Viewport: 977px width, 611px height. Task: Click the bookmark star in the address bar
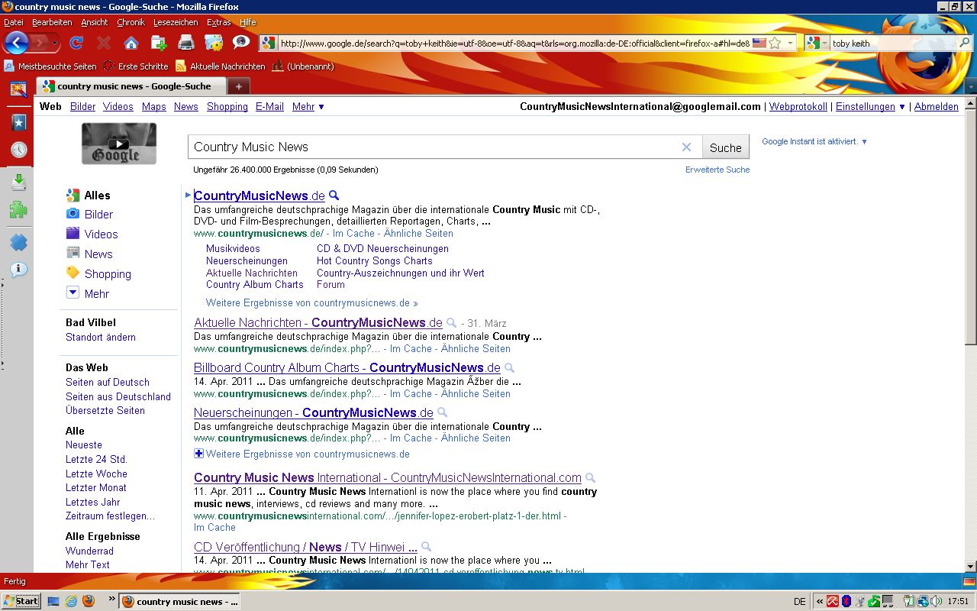click(775, 43)
